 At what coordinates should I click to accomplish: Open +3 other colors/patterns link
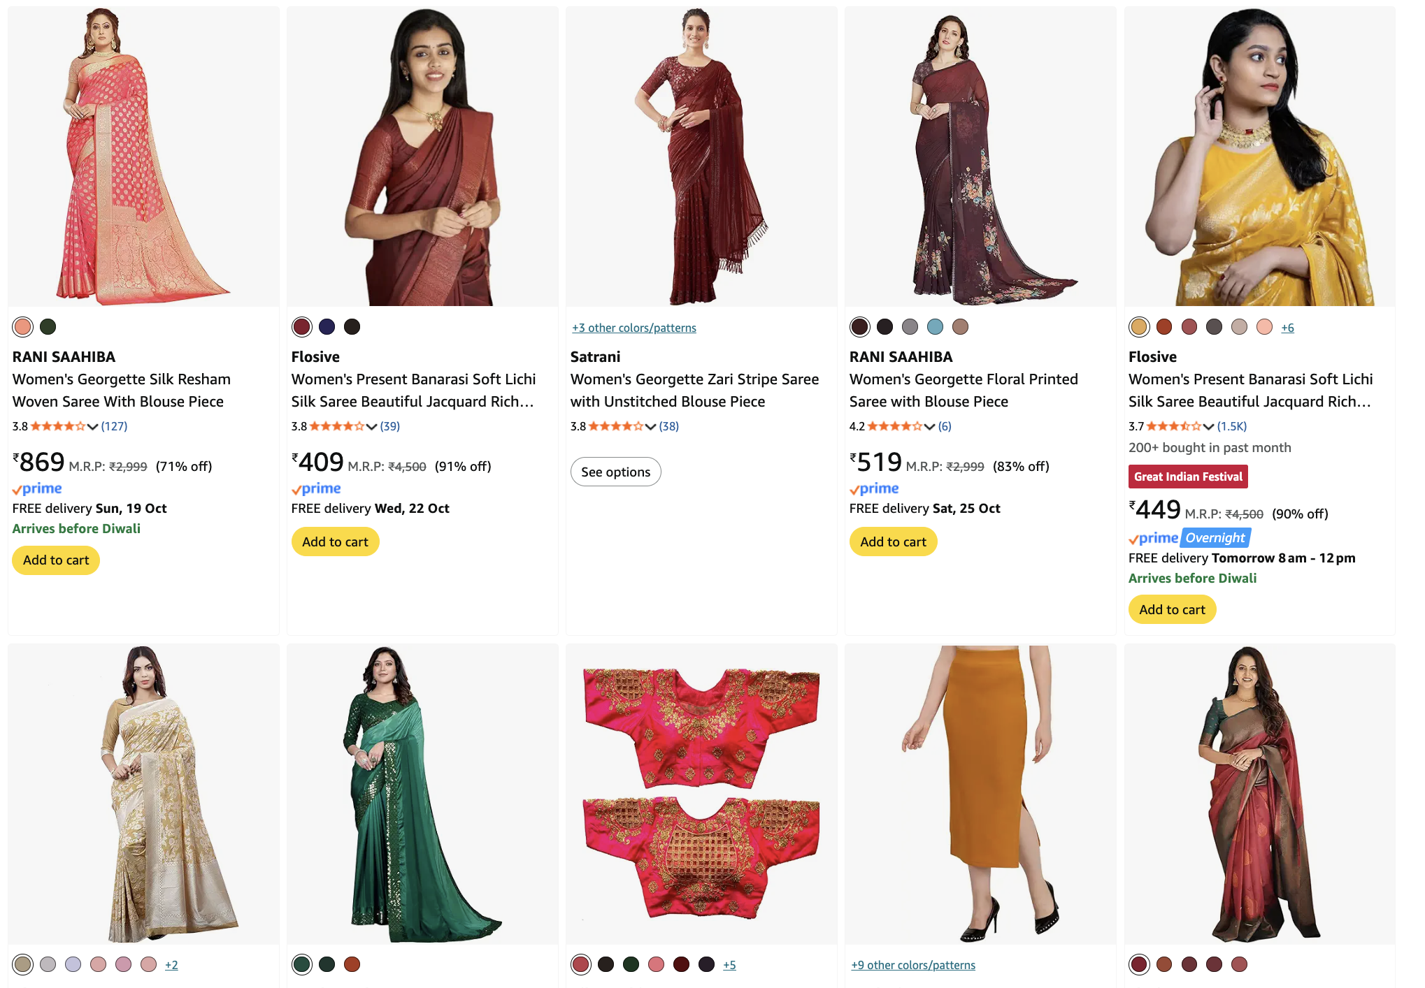pyautogui.click(x=633, y=328)
